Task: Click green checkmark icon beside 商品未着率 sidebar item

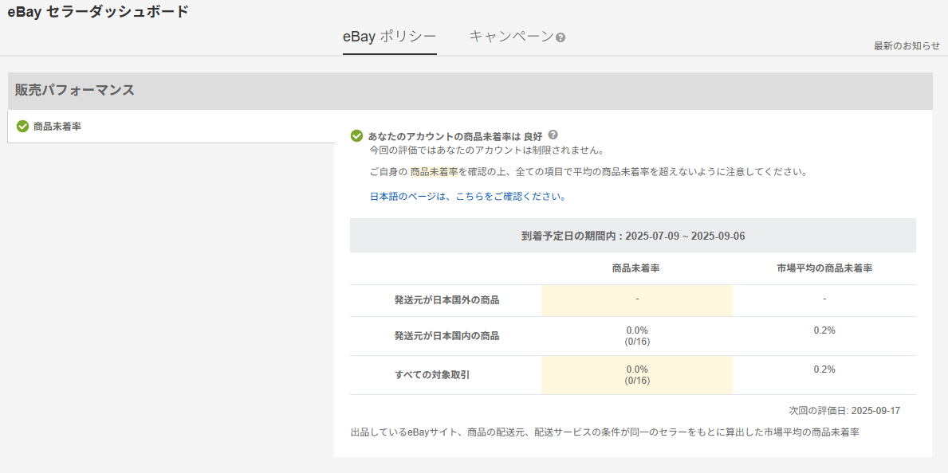Action: (x=22, y=126)
